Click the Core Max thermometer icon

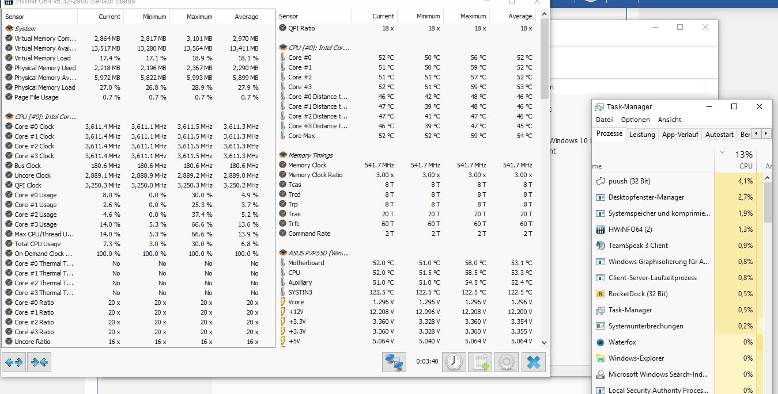tap(283, 136)
